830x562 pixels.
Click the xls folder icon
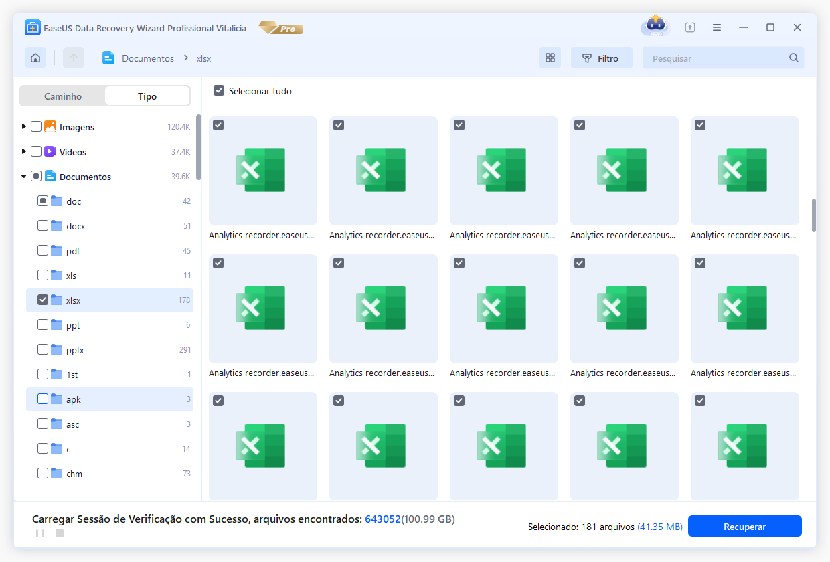pyautogui.click(x=57, y=275)
